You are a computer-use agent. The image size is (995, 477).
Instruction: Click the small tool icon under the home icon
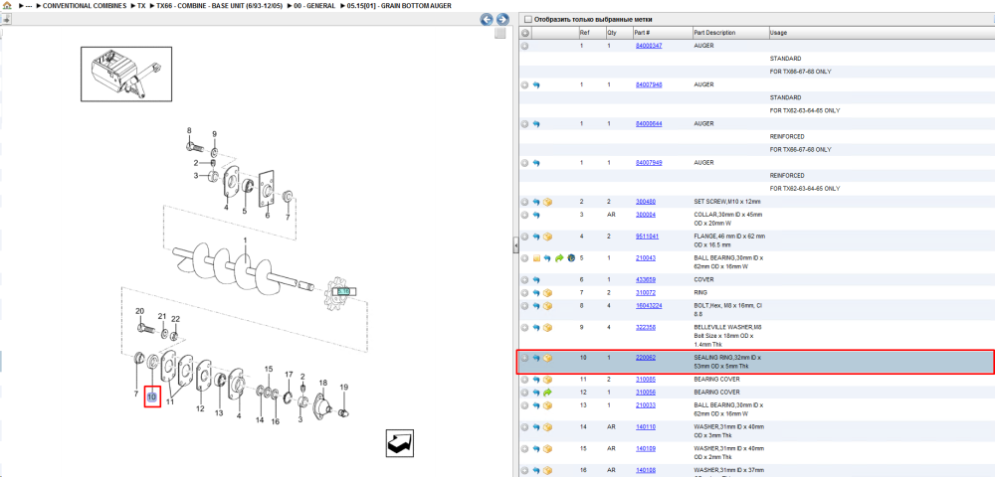pyautogui.click(x=6, y=20)
